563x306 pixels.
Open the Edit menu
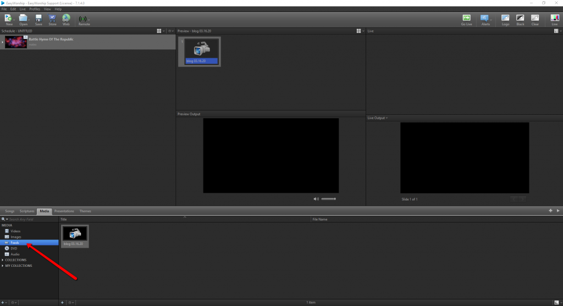tap(13, 9)
